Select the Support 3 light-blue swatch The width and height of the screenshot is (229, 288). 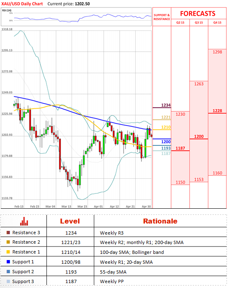(8, 281)
